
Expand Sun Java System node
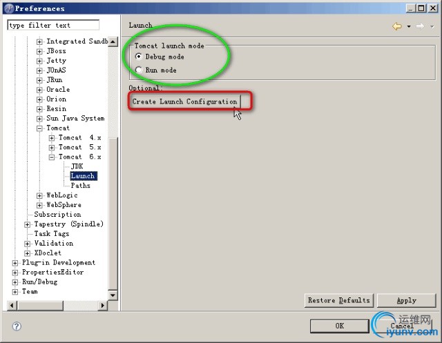(39, 119)
